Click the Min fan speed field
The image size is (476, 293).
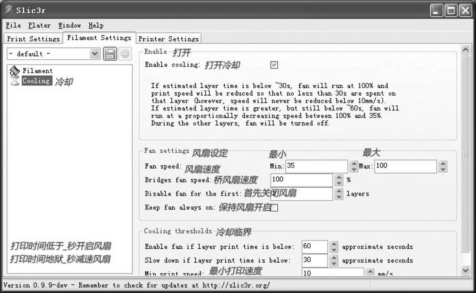pyautogui.click(x=317, y=166)
